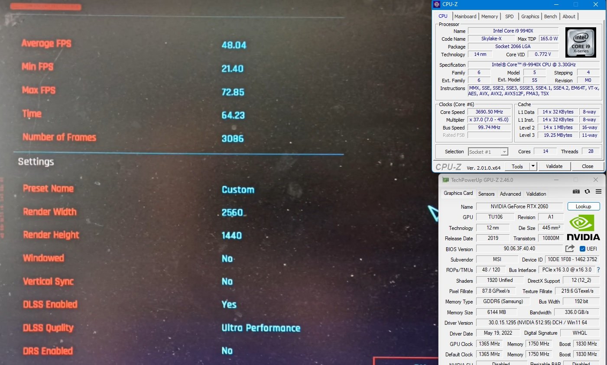Viewport: 607px width, 365px height.
Task: Click the Core Speed value 3690.50 MHz
Action: [490, 112]
